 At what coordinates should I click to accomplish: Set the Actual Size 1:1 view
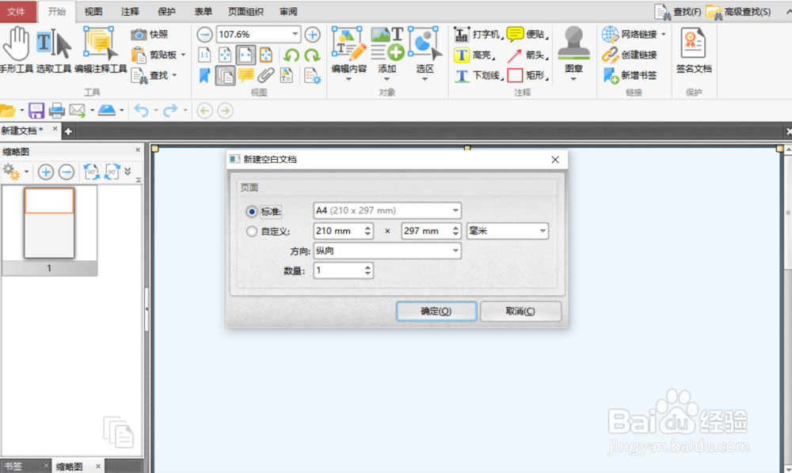click(x=204, y=55)
